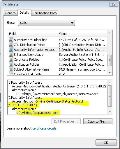
Task: Switch to the General tab
Action: pyautogui.click(x=11, y=13)
